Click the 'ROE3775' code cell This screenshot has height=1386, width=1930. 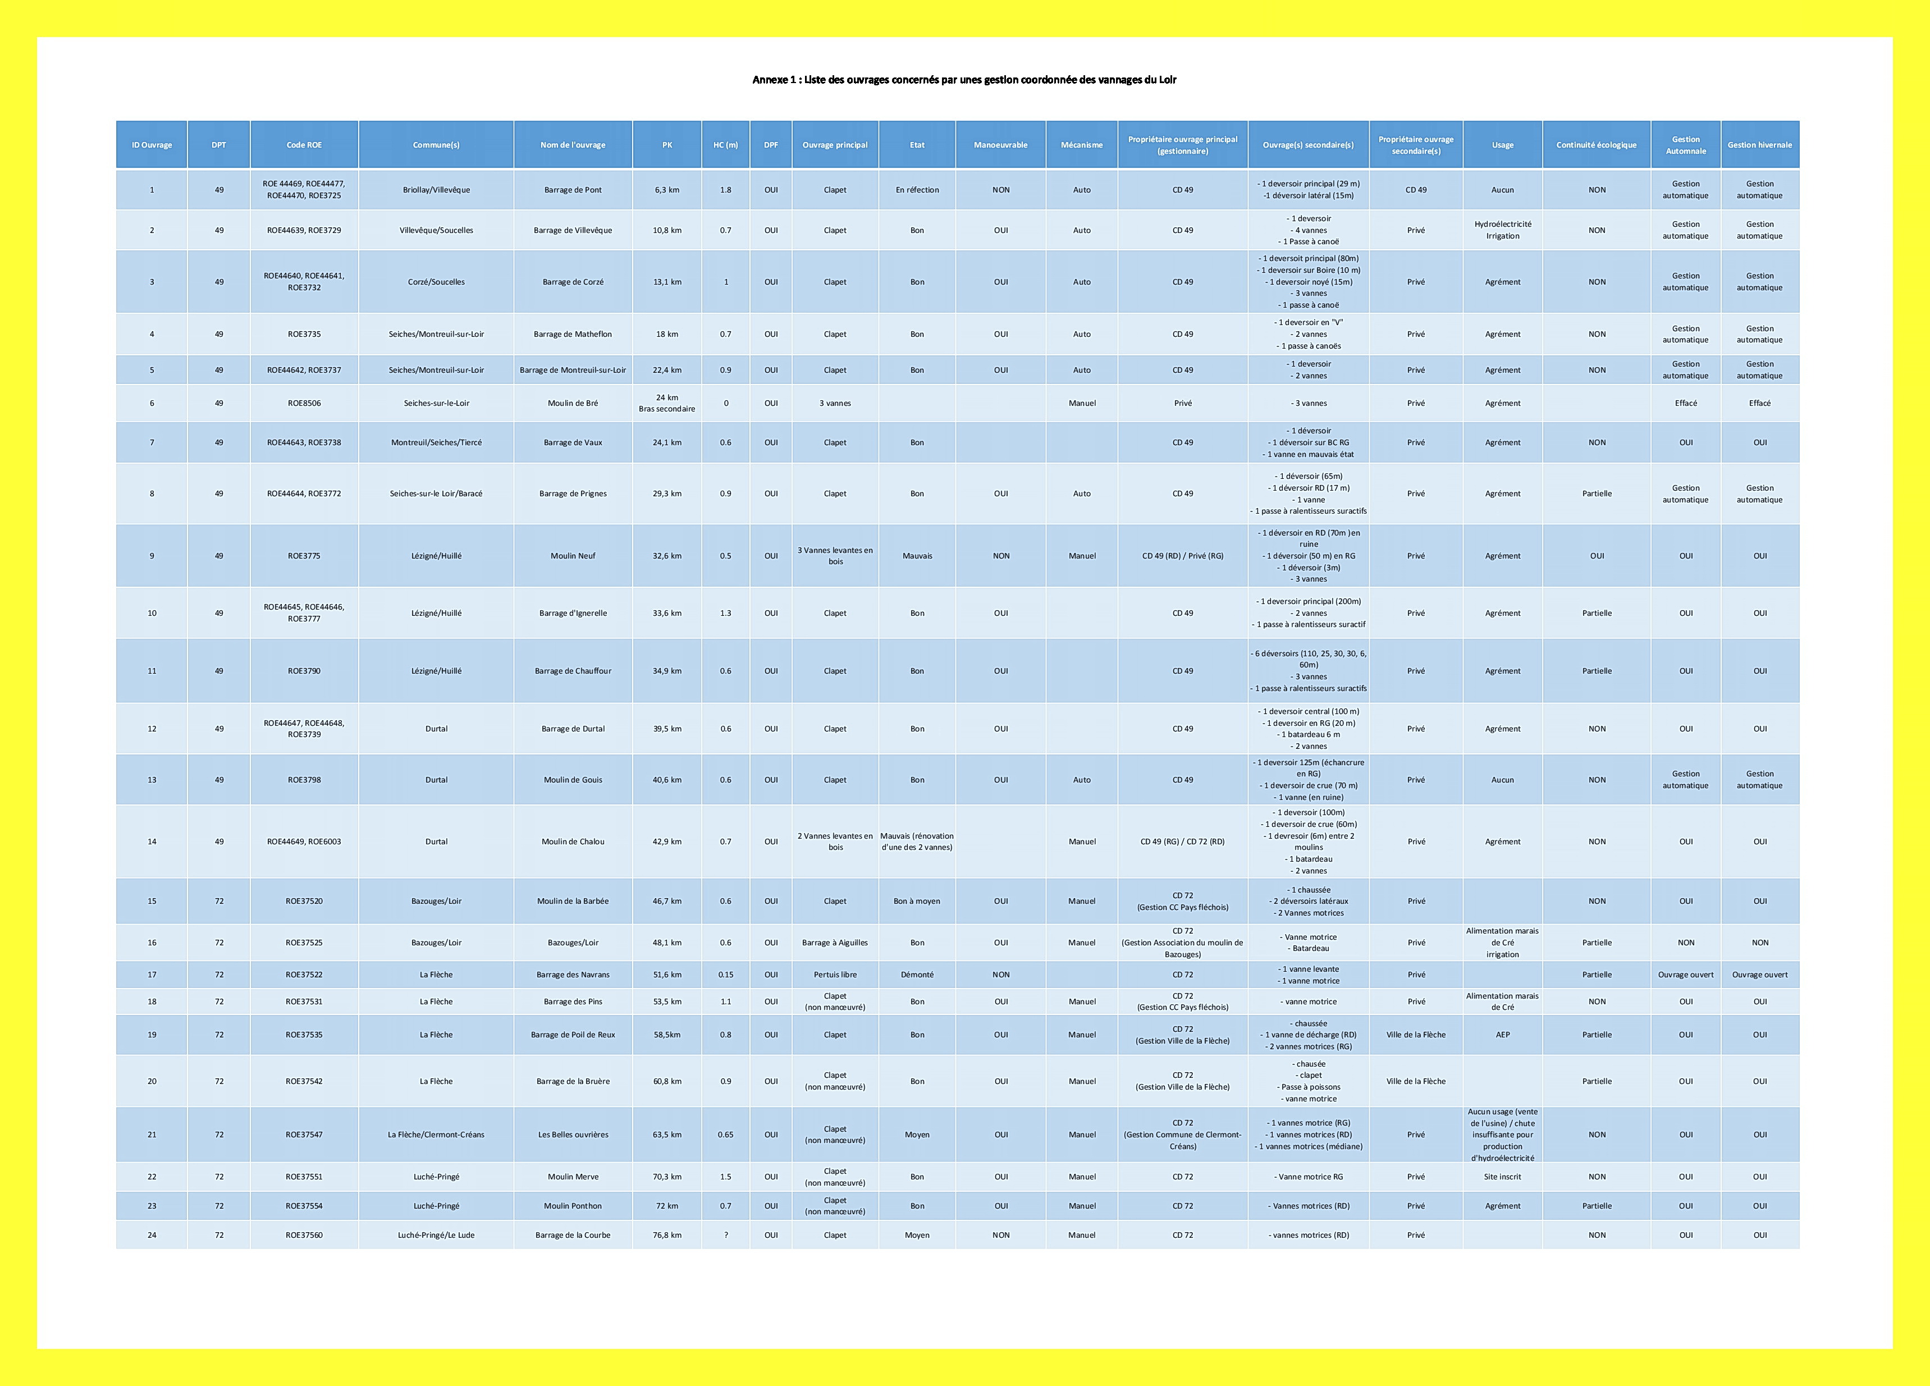coord(304,556)
